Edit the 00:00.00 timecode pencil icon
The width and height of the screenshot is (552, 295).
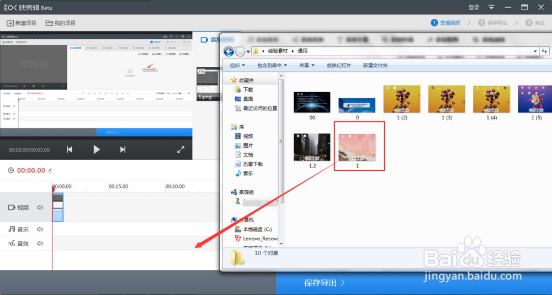(x=50, y=171)
